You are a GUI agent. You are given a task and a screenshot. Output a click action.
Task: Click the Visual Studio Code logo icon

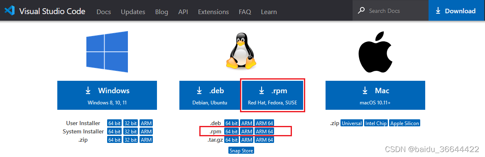[10, 11]
